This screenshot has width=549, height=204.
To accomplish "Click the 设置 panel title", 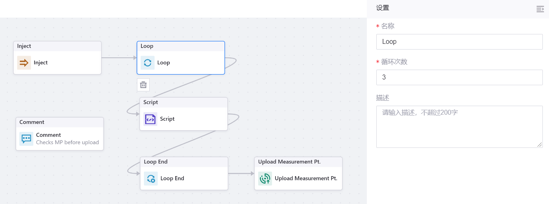I will (x=382, y=8).
